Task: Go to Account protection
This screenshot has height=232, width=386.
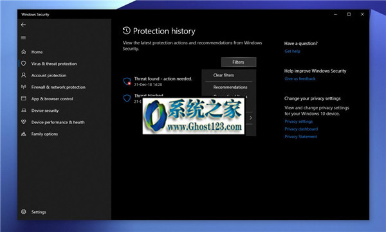Action: pos(49,76)
